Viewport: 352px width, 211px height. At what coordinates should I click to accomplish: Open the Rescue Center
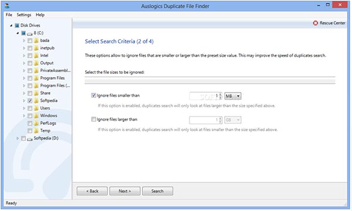[x=329, y=23]
